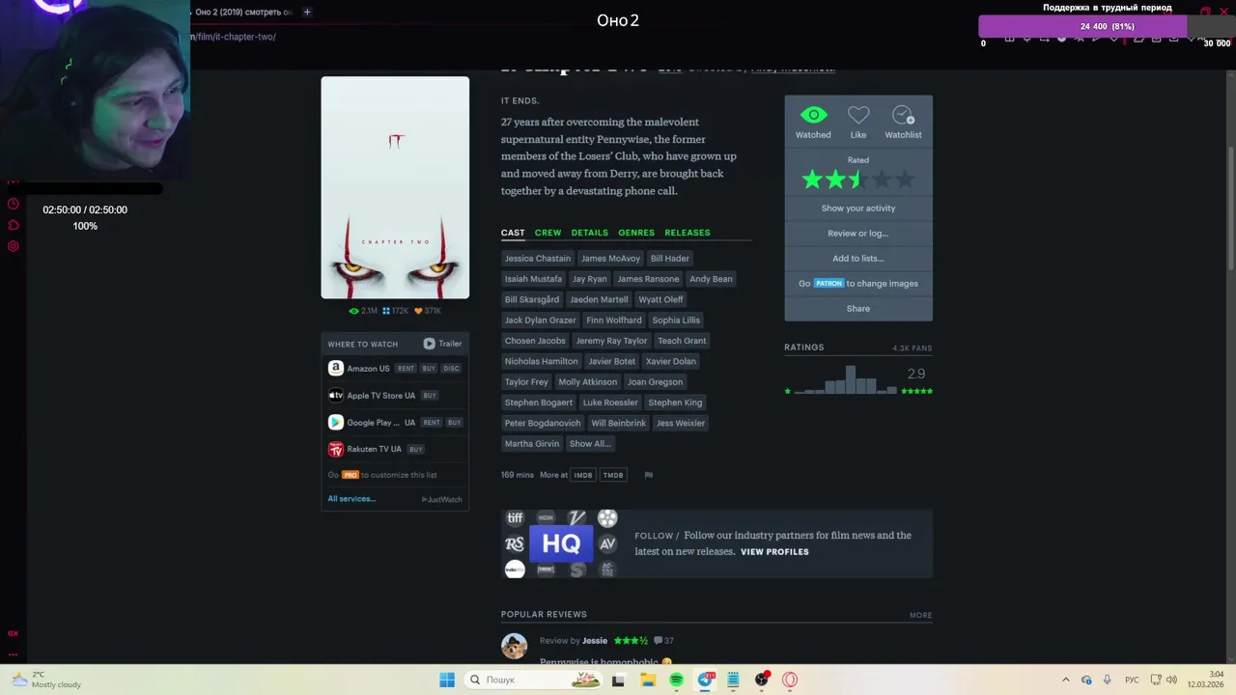1236x695 pixels.
Task: Open reviewer Jessie's avatar
Action: [x=515, y=646]
